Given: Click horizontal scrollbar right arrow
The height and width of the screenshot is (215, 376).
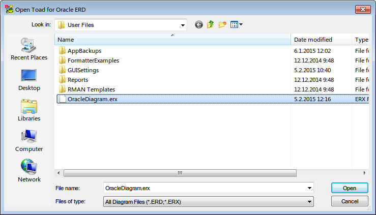Looking at the screenshot, I should click(364, 173).
